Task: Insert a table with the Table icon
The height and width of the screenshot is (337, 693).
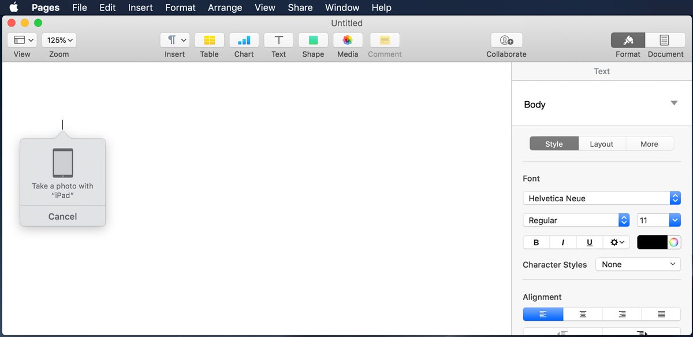Action: point(209,40)
